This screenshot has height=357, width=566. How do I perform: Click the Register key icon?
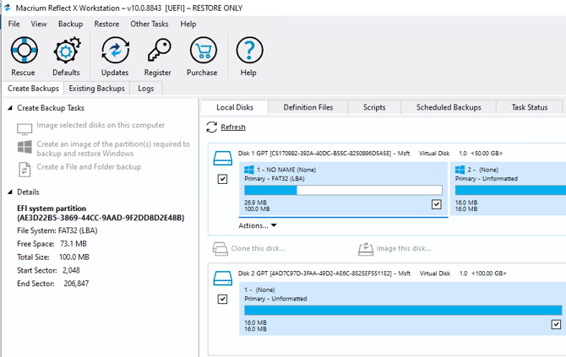tap(158, 52)
